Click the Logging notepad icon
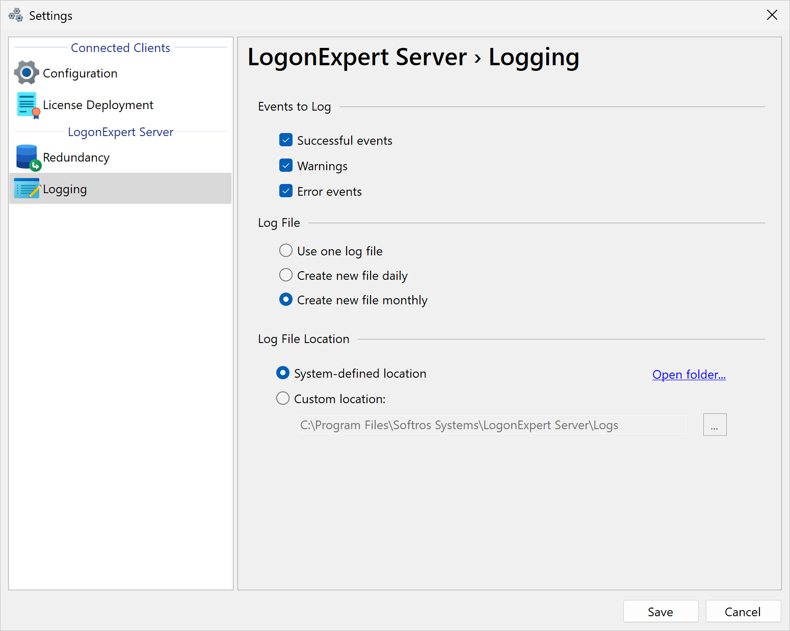Screen dimensions: 790x631 coord(27,189)
